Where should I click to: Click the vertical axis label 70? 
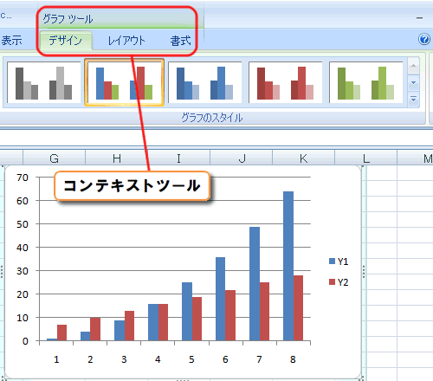pyautogui.click(x=23, y=178)
